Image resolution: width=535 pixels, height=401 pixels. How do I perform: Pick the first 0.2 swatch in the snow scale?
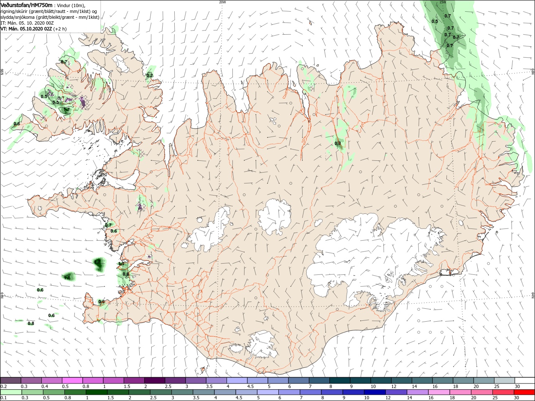click(x=10, y=381)
